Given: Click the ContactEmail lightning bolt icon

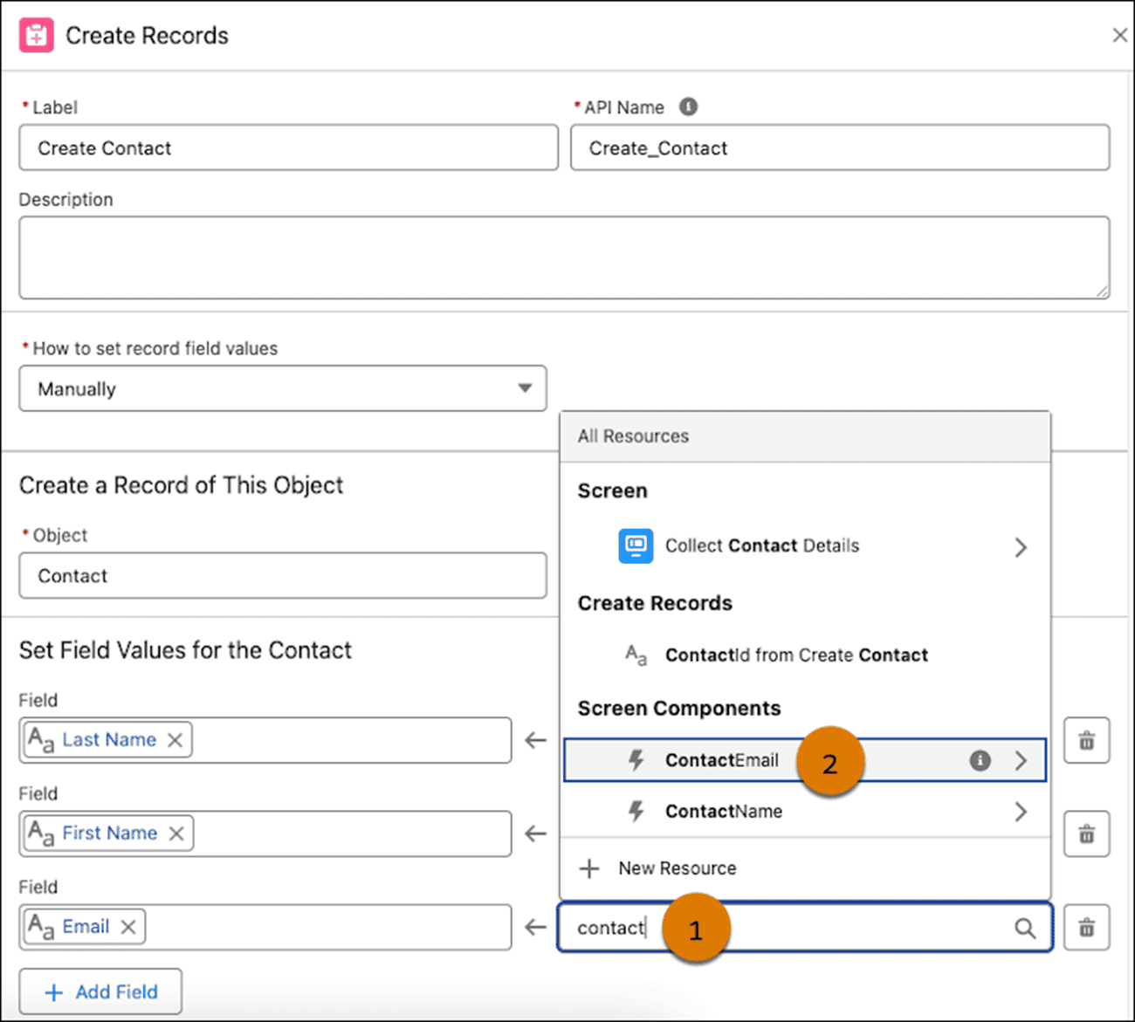Looking at the screenshot, I should pos(636,760).
